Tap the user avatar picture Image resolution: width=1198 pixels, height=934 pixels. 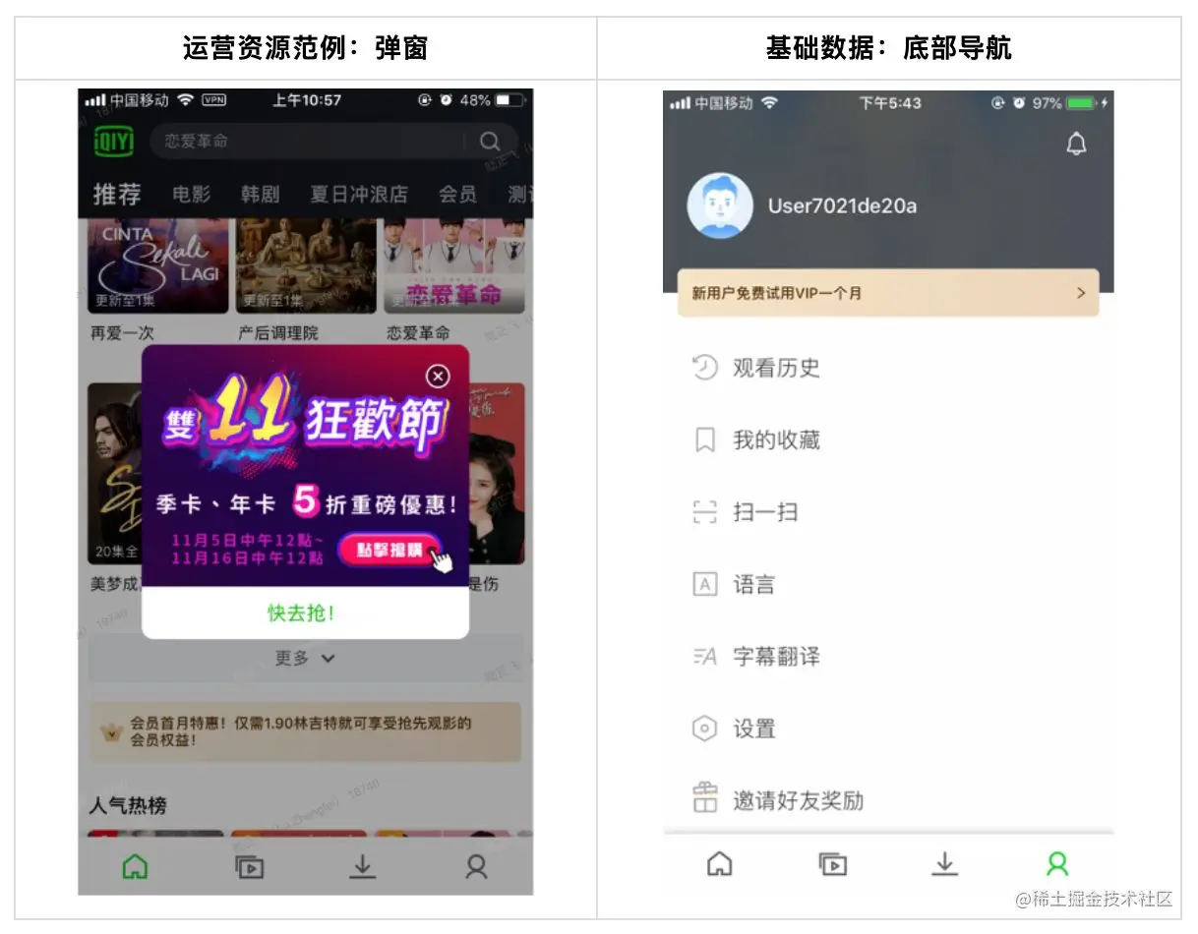720,205
